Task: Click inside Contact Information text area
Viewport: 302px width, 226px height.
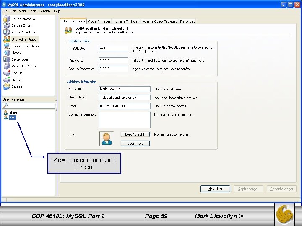Action: pos(125,120)
